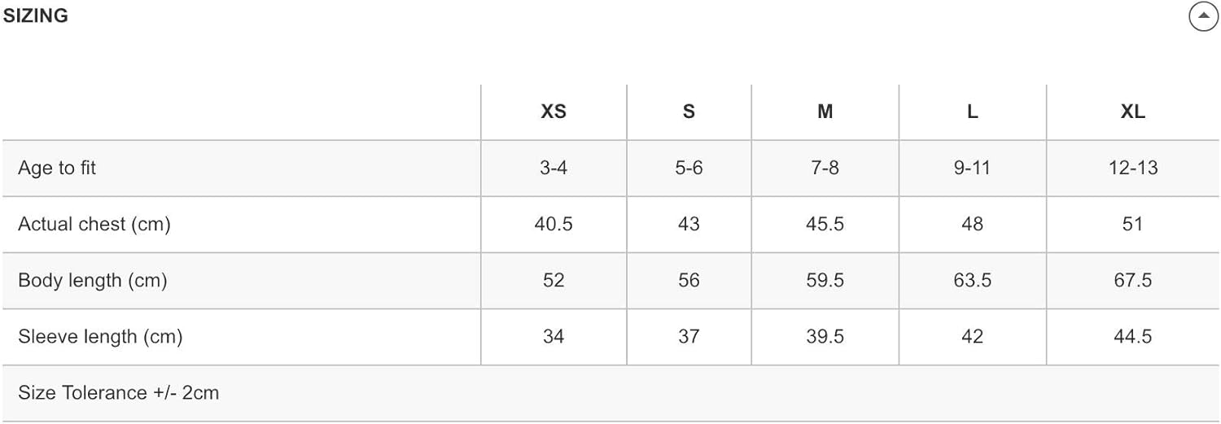This screenshot has width=1221, height=424.
Task: Click the L size column header
Action: pos(972,112)
